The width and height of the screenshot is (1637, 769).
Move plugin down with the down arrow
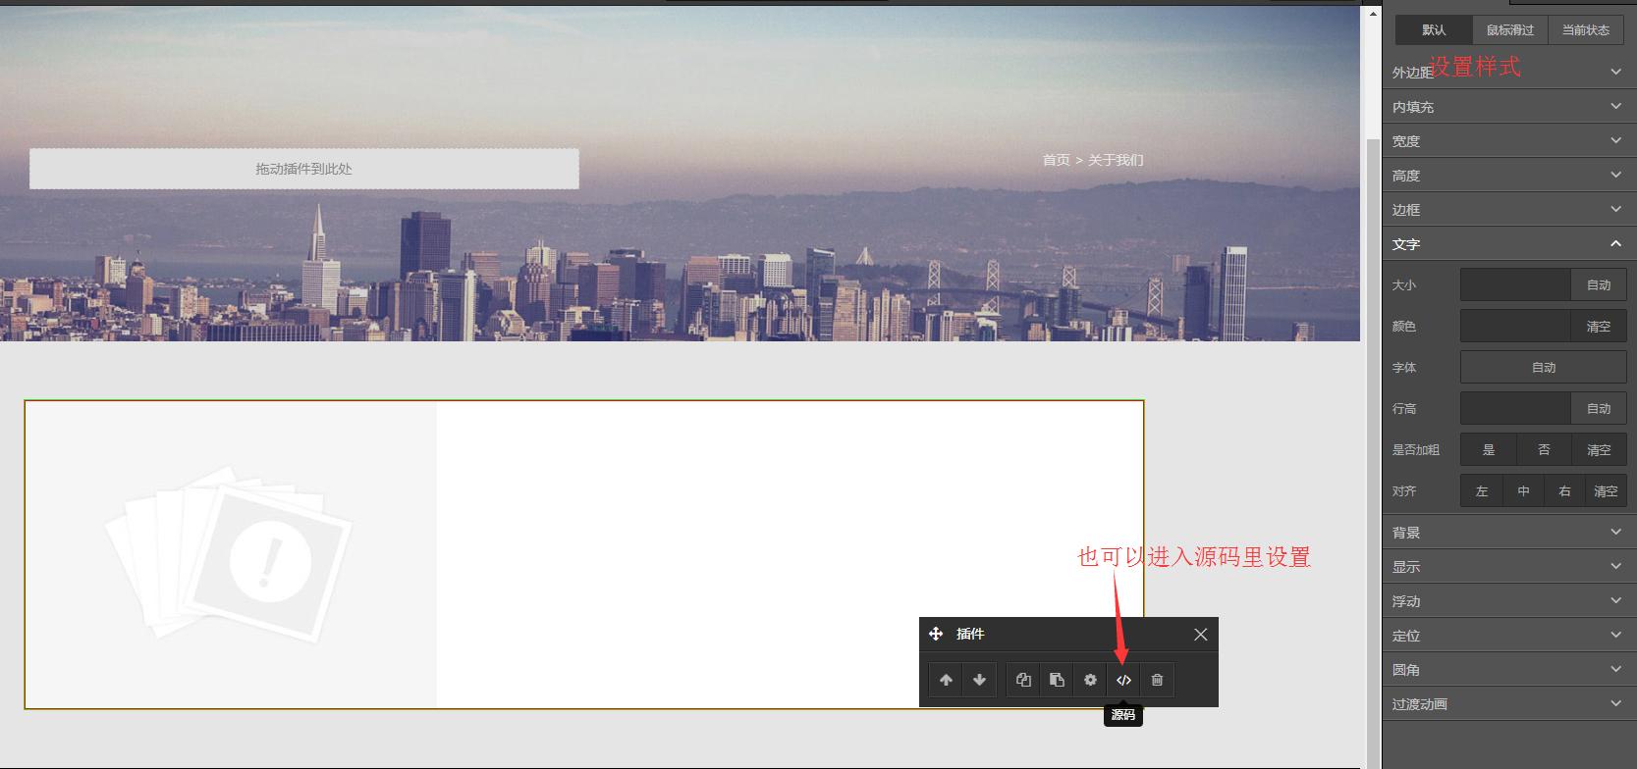[979, 680]
